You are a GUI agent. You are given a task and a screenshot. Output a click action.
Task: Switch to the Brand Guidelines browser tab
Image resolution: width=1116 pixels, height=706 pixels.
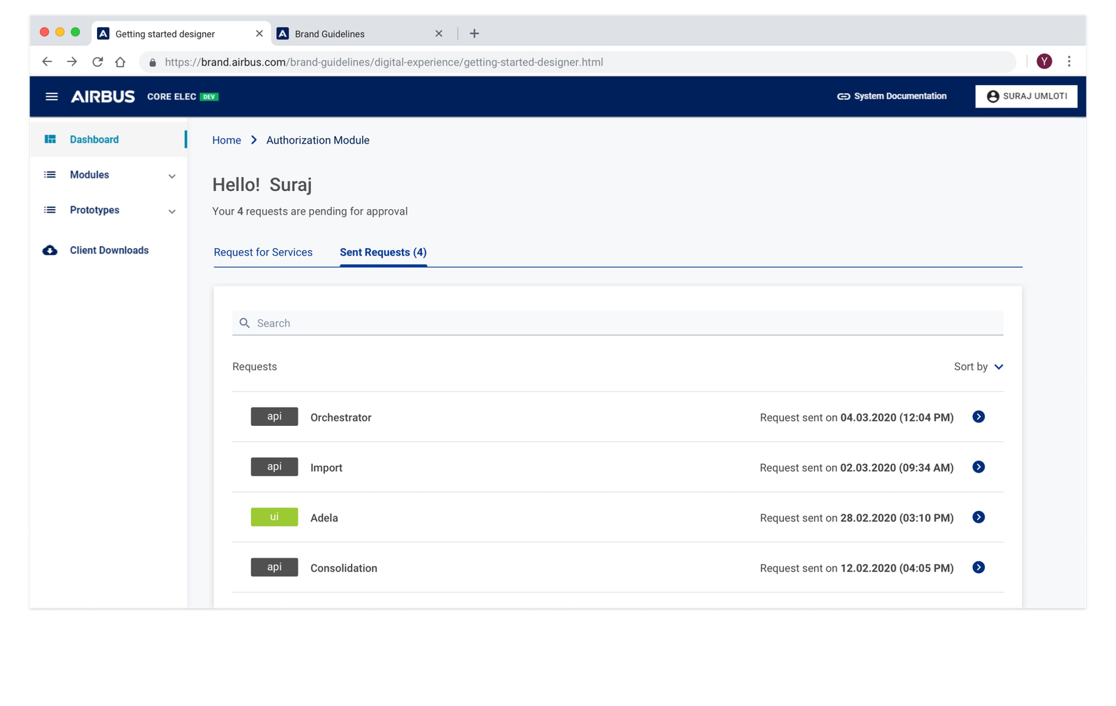coord(329,33)
